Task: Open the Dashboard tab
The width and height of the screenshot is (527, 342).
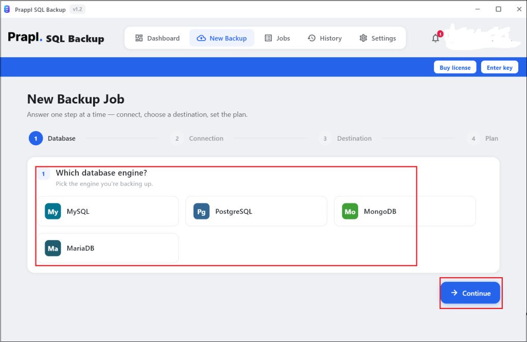Action: point(157,38)
